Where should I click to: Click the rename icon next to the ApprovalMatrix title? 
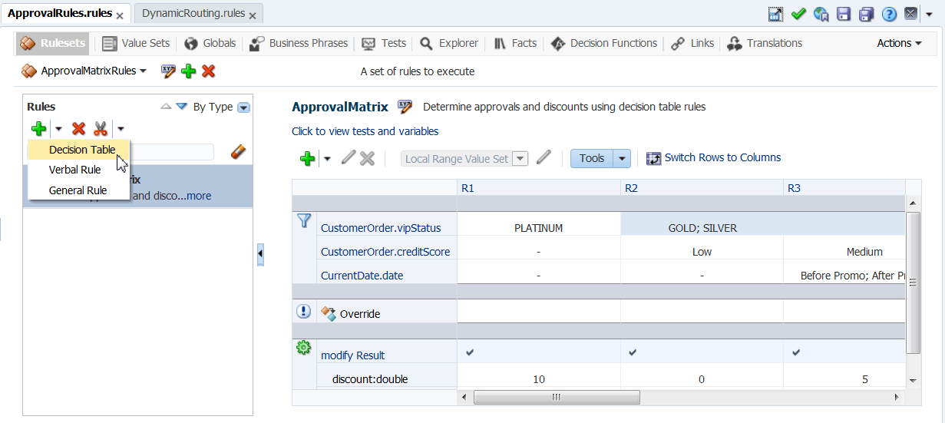405,107
